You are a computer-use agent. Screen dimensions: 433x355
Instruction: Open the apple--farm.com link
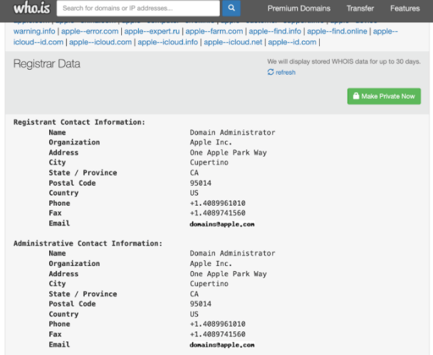tap(214, 31)
